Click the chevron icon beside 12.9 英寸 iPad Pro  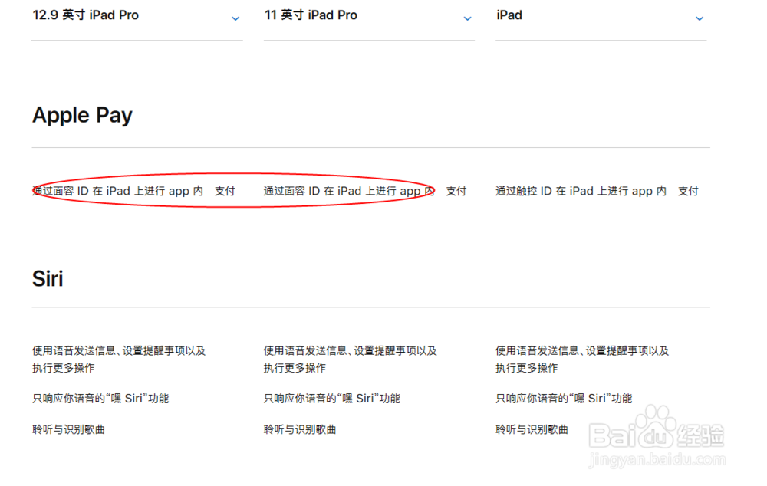coord(236,18)
